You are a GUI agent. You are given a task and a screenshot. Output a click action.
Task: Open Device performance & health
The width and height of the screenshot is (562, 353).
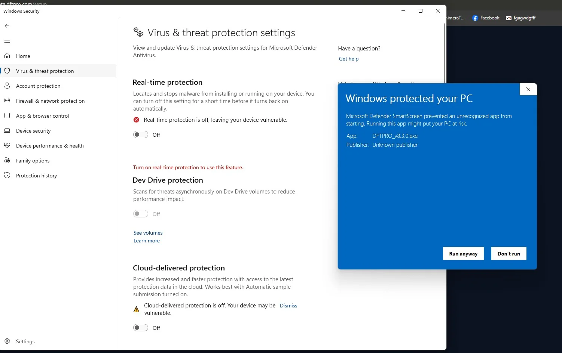59,145
